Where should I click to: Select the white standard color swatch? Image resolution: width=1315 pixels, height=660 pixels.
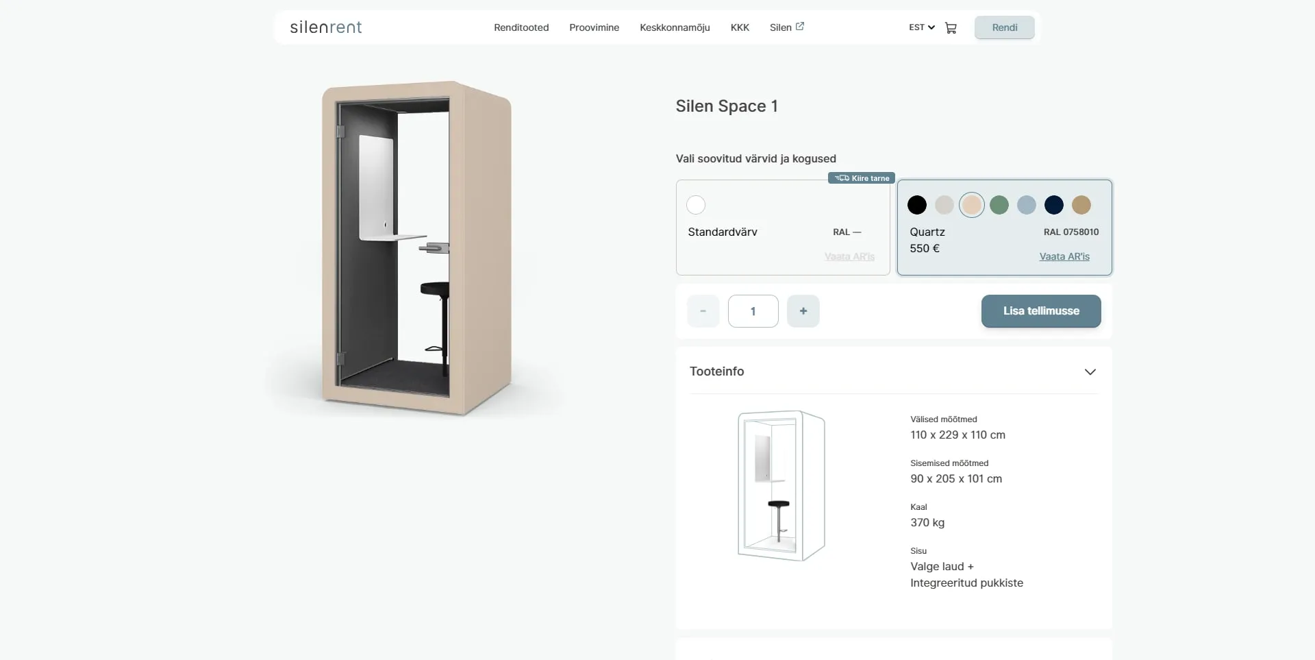[696, 205]
